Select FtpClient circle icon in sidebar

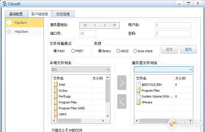(x=9, y=23)
